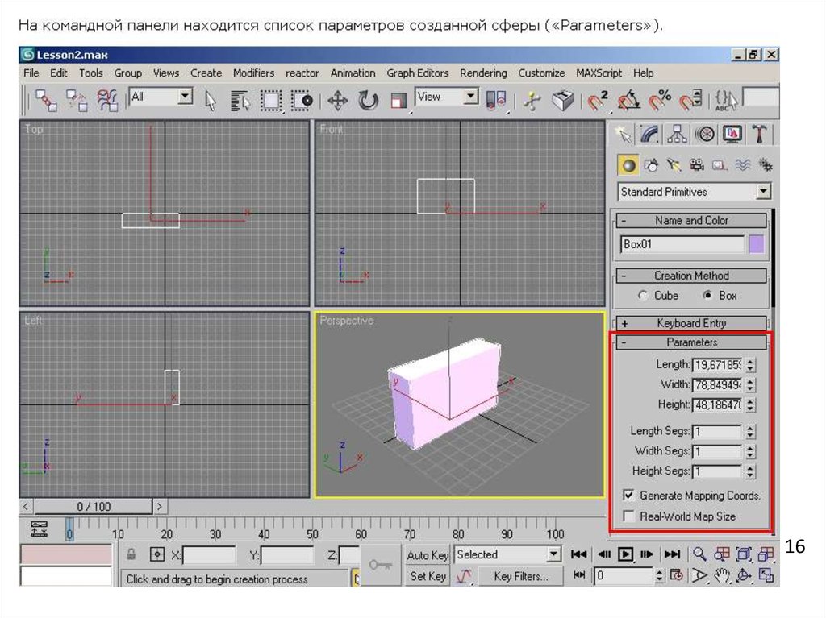Open the Rendering menu
The height and width of the screenshot is (618, 826).
pyautogui.click(x=483, y=73)
